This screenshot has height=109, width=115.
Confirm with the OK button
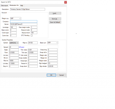[x=51, y=75]
